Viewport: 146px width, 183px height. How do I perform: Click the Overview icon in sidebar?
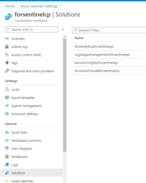pos(7,38)
